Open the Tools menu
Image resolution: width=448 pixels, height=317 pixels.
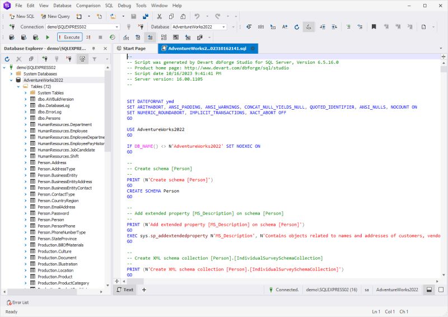(x=141, y=6)
